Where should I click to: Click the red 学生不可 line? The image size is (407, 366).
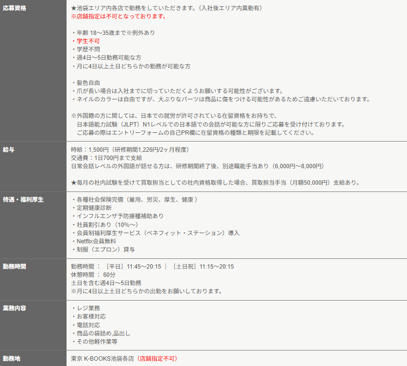[x=85, y=41]
